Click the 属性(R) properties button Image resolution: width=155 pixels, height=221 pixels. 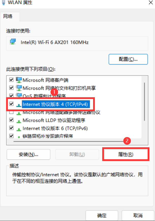(x=126, y=154)
